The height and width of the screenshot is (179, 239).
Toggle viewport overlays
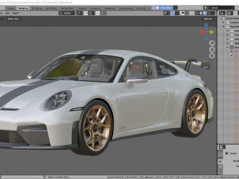(x=182, y=13)
